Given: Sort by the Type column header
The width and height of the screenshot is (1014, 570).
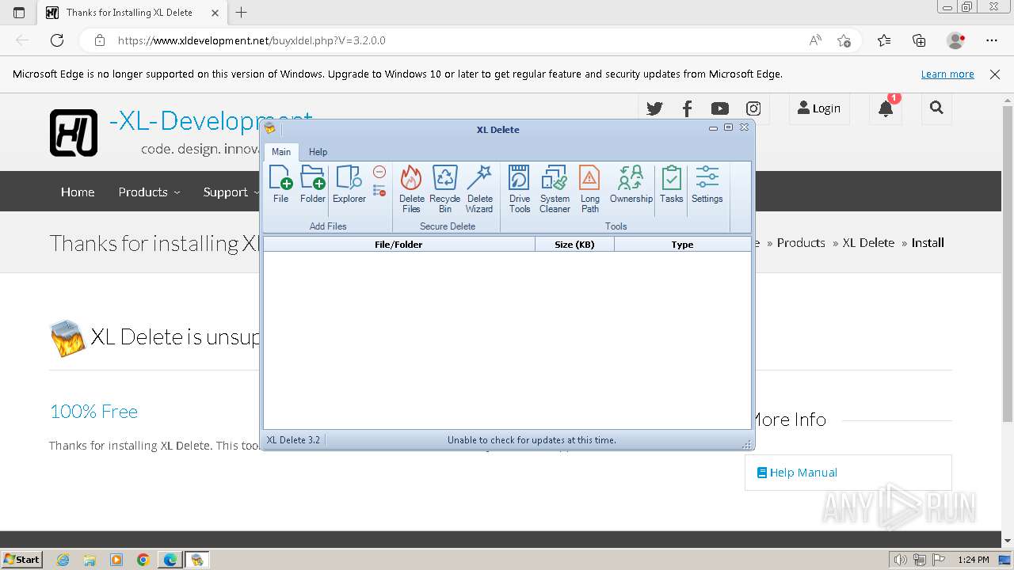Looking at the screenshot, I should coord(682,245).
